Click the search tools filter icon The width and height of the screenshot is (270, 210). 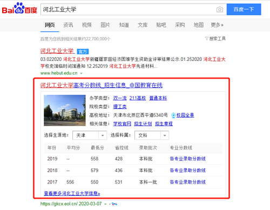[x=207, y=39]
